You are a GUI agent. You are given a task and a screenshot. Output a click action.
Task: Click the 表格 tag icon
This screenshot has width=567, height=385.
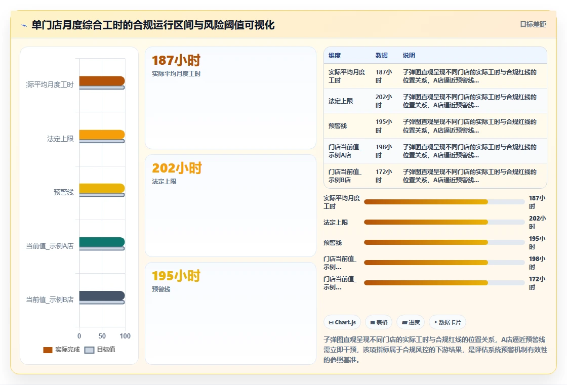tap(373, 322)
